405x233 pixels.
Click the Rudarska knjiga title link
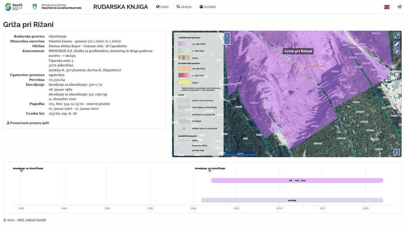(x=121, y=7)
